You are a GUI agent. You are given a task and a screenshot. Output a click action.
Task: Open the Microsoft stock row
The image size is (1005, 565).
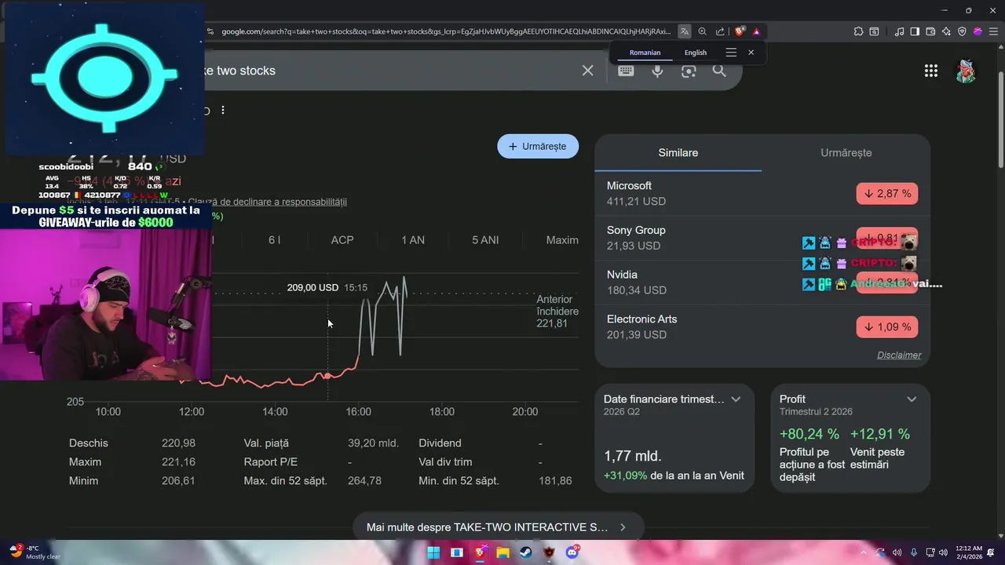click(x=762, y=193)
